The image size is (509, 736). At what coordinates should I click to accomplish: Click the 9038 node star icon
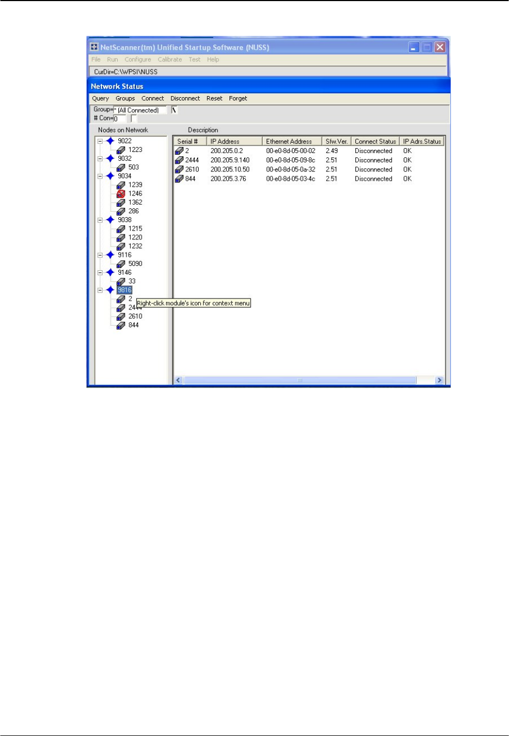pos(110,220)
